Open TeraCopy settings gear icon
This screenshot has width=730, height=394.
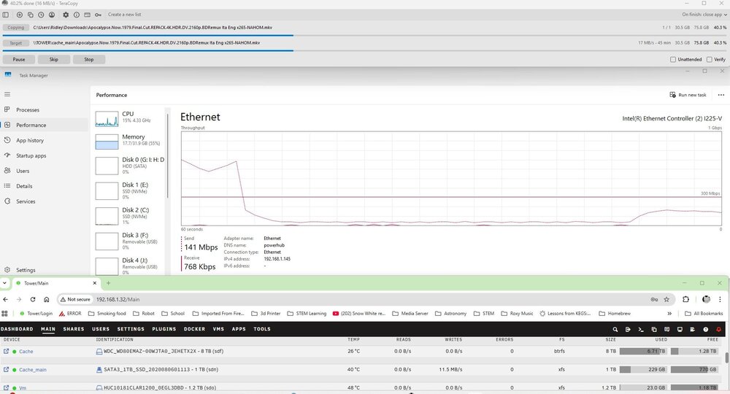click(x=66, y=15)
